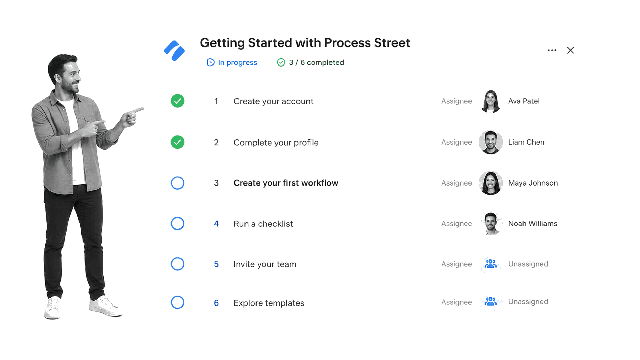This screenshot has height=360, width=640.
Task: Mark Invite your team as complete
Action: coord(177,264)
